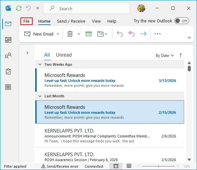Open the account profile picture

coord(141,8)
